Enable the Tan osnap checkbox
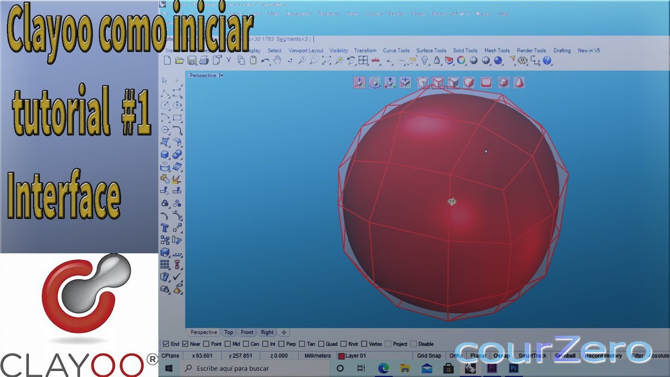The image size is (670, 377). click(303, 344)
